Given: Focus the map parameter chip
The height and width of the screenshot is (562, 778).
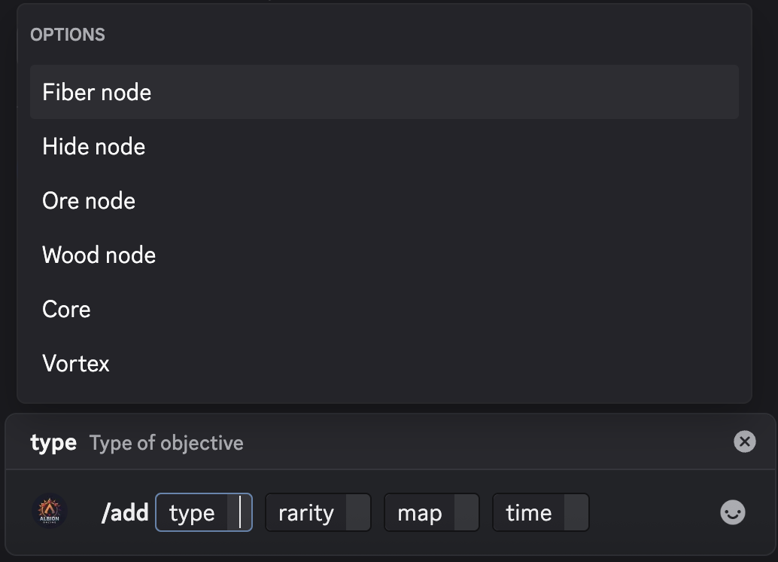Looking at the screenshot, I should (x=420, y=513).
